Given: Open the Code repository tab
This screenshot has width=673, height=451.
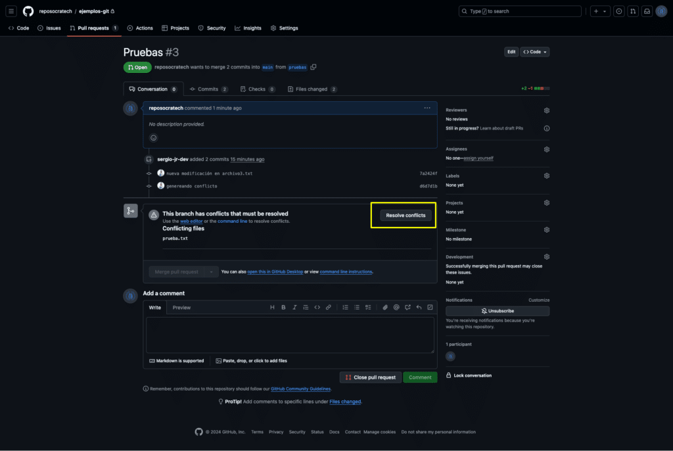Looking at the screenshot, I should 19,28.
